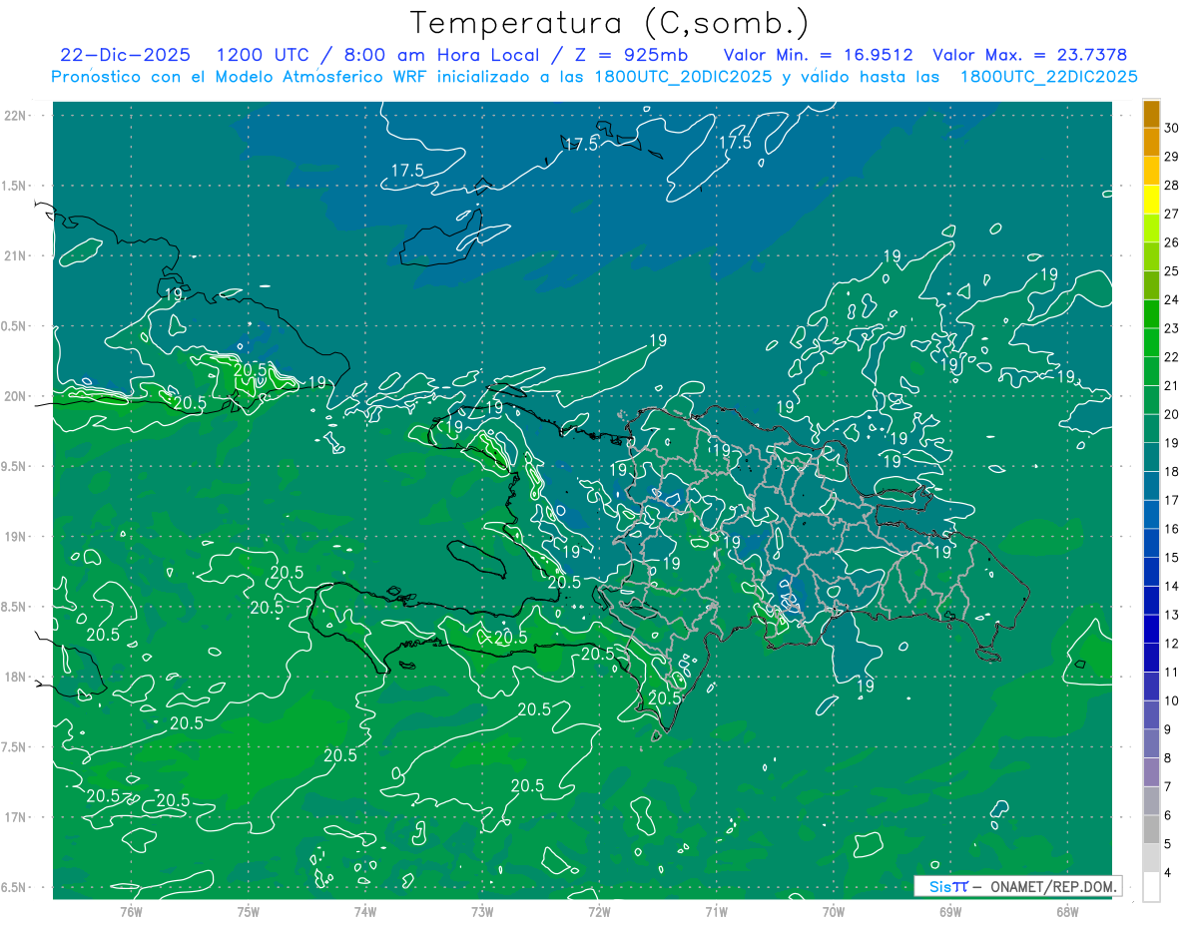Click the '21N' latitude axis label
Viewport: 1198px width, 925px height.
point(15,255)
